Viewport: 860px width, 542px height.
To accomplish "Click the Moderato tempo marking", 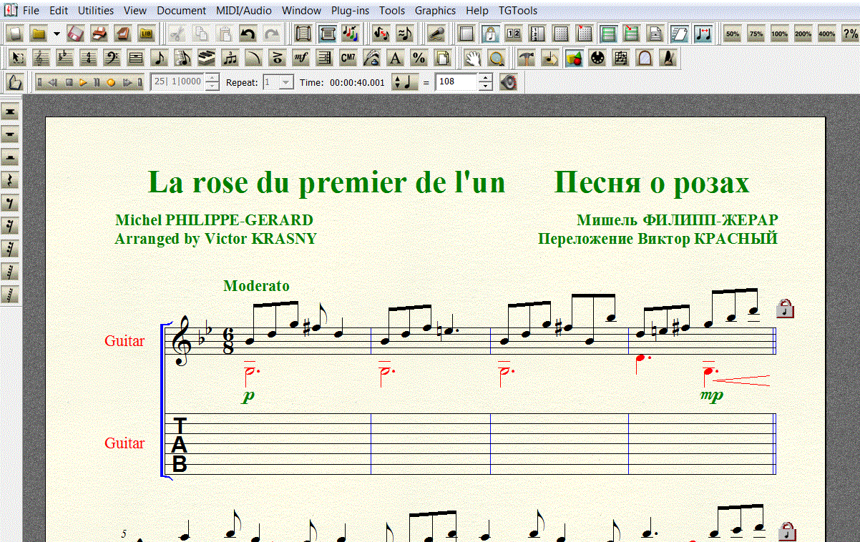I will 256,286.
